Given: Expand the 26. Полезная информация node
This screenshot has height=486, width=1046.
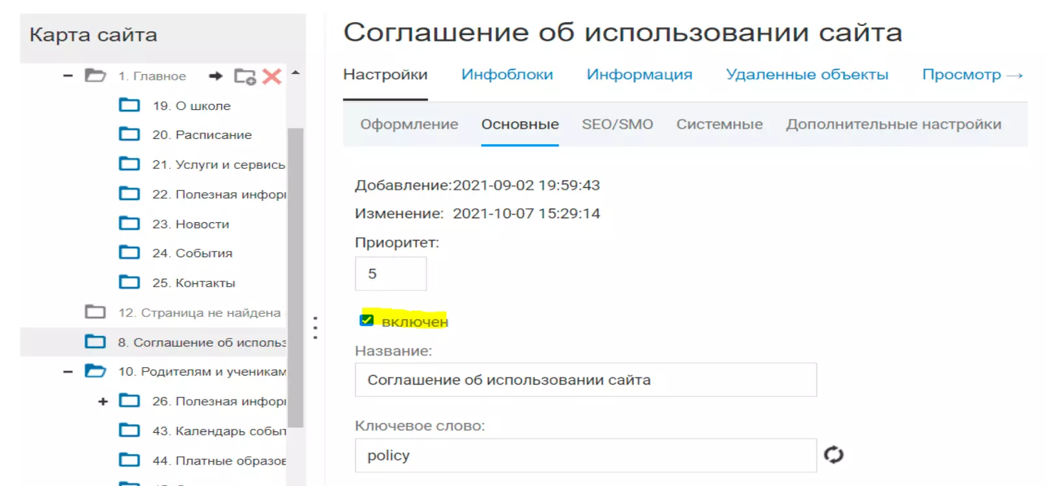Looking at the screenshot, I should (103, 402).
